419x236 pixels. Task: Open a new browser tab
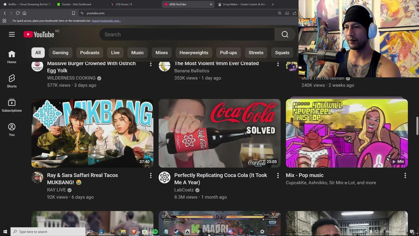point(273,4)
